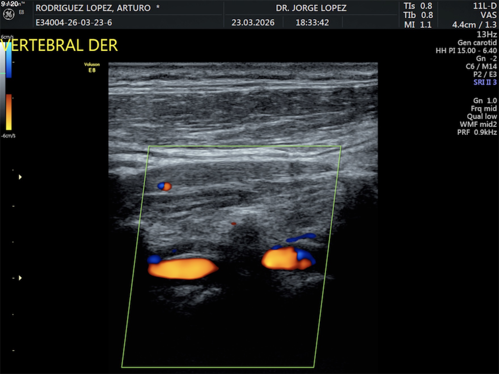Open the 11L-D probe selection
Image resolution: width=499 pixels, height=374 pixels.
click(x=485, y=6)
